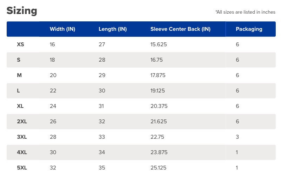Click the length value 29 for M
The image size is (281, 186).
[102, 75]
